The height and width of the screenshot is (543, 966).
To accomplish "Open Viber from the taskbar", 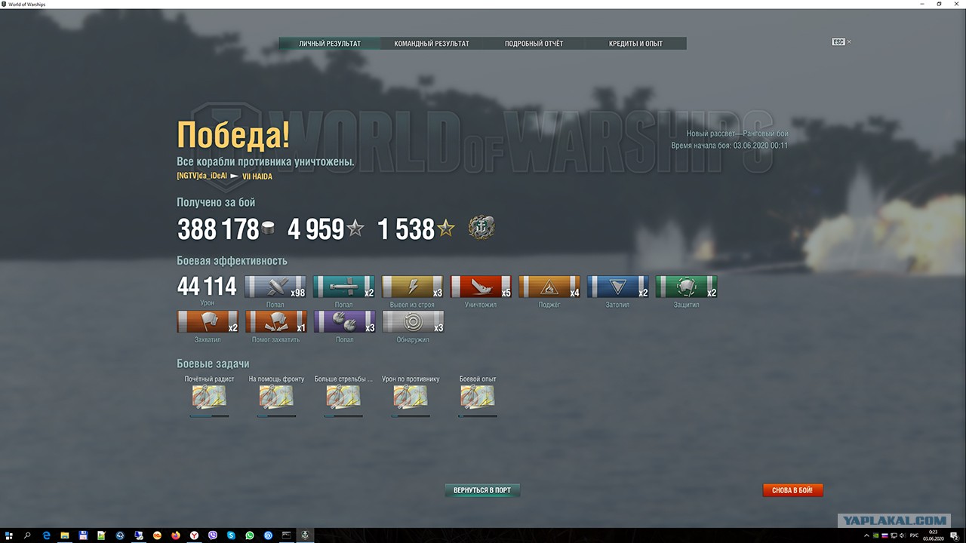I will click(213, 535).
